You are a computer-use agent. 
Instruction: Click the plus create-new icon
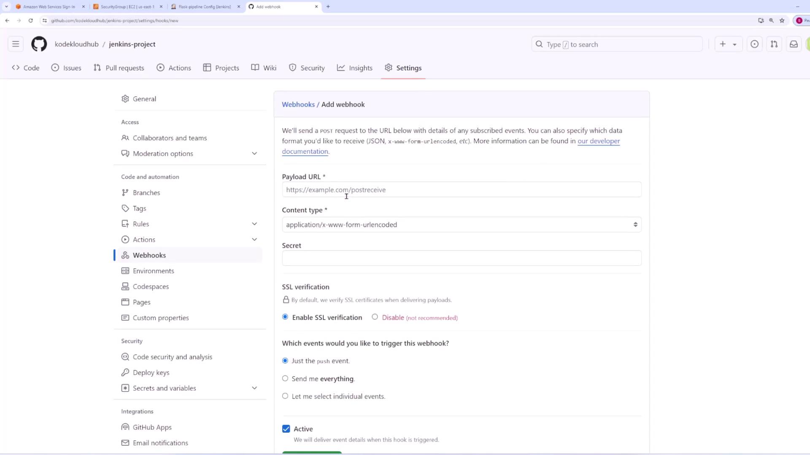point(723,44)
